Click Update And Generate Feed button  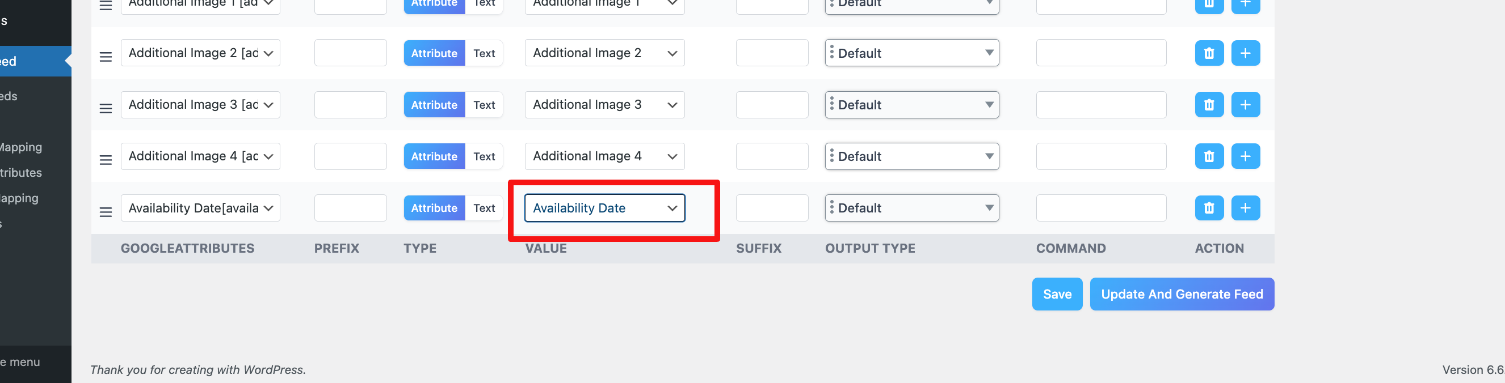click(x=1182, y=295)
